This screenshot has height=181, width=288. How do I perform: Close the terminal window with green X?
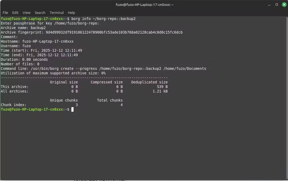pos(284,5)
